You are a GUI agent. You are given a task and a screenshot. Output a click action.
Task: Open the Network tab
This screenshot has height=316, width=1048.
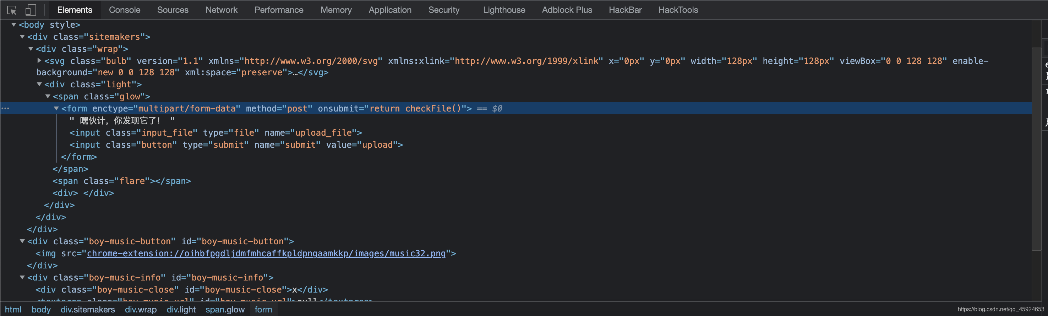(222, 10)
